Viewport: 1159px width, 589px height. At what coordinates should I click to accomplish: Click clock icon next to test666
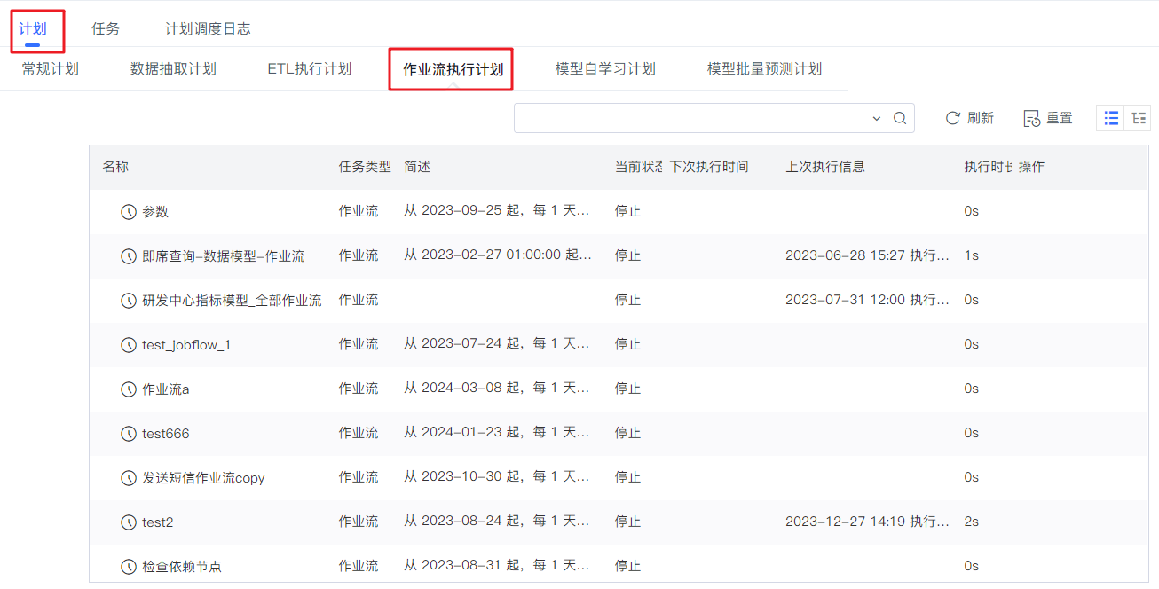(x=129, y=433)
